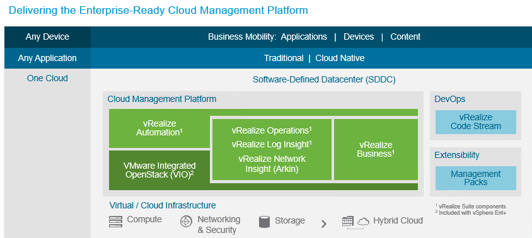Click the DevOps section heading
The height and width of the screenshot is (238, 532).
pyautogui.click(x=450, y=99)
